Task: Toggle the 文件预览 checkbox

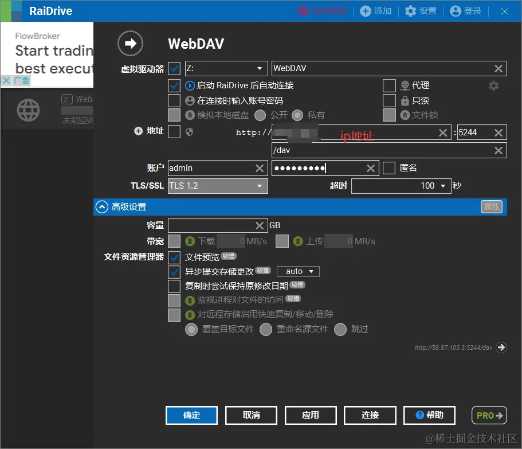Action: pos(174,257)
